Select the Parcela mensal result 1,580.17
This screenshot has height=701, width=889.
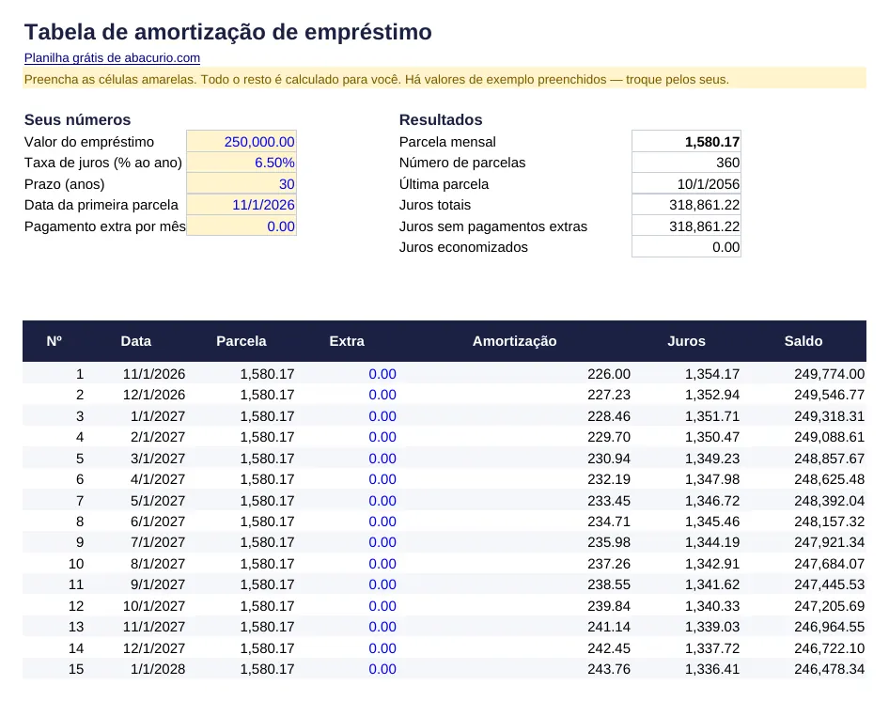[x=686, y=142]
